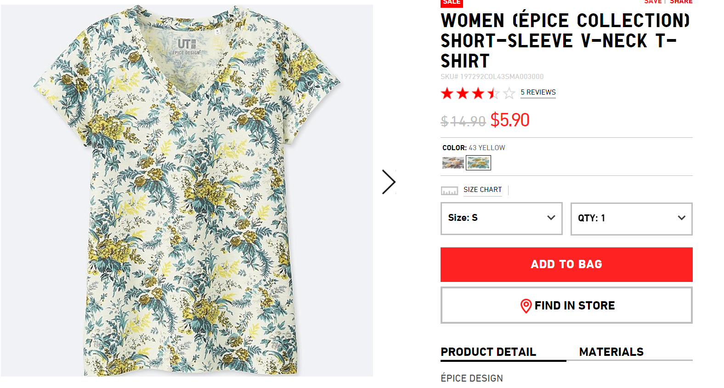Click the first red rating star
724x388 pixels.
pos(447,94)
